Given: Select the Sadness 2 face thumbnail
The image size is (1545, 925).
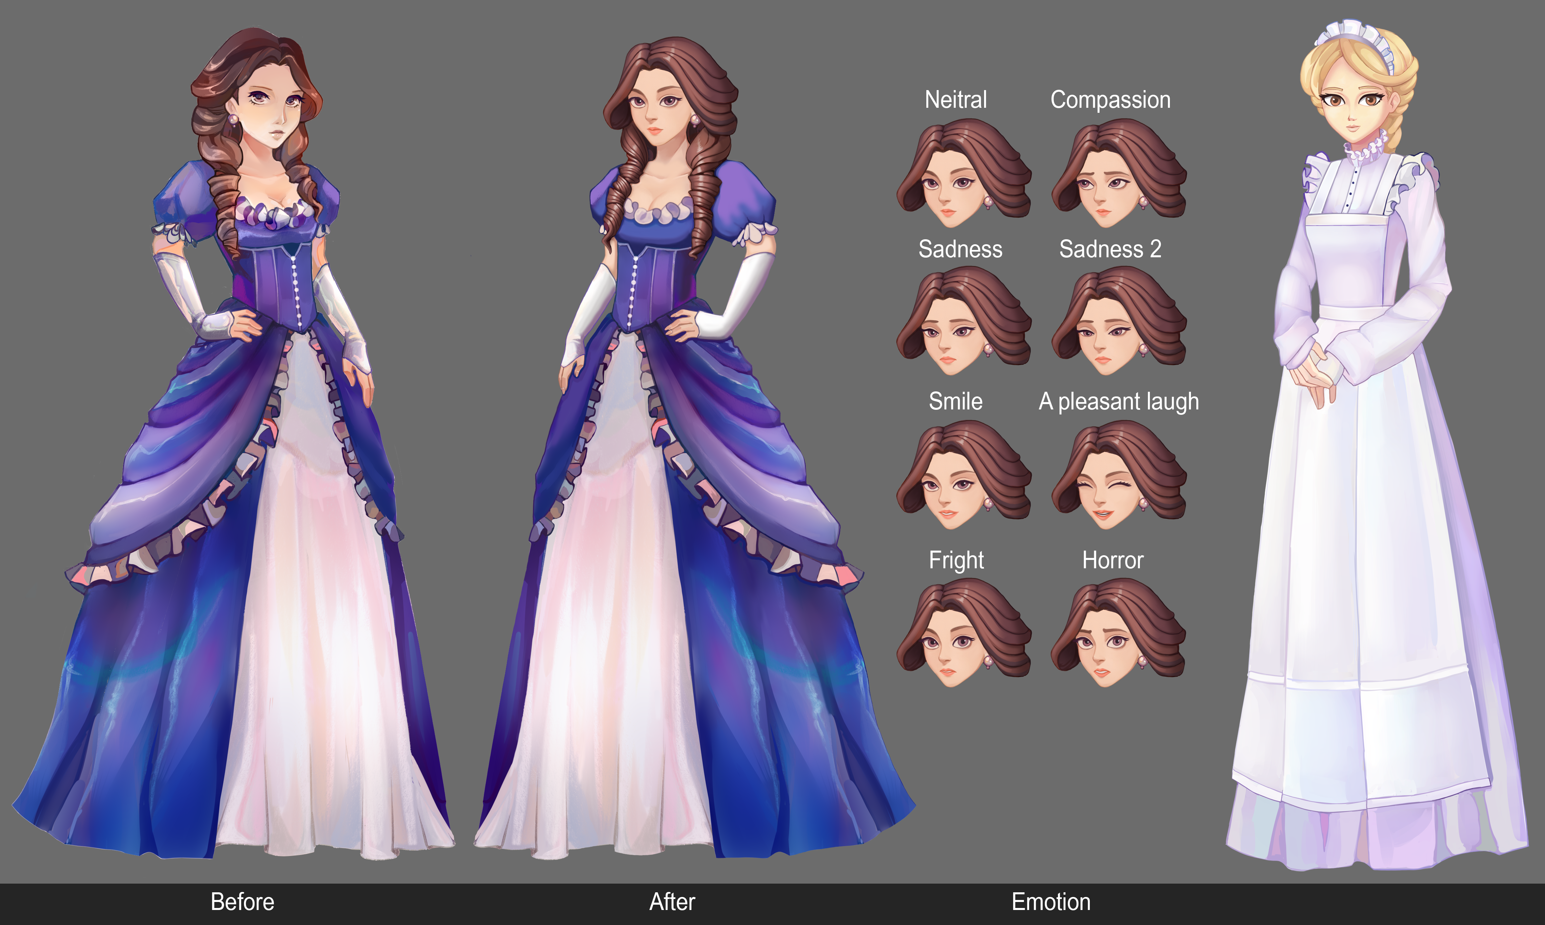Looking at the screenshot, I should coord(1119,321).
